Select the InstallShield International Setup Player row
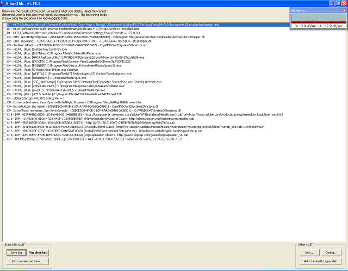The width and height of the screenshot is (348, 271). click(104, 131)
